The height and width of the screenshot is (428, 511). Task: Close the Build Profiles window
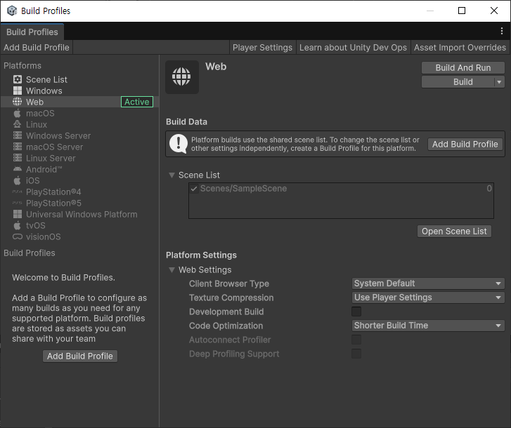[494, 11]
